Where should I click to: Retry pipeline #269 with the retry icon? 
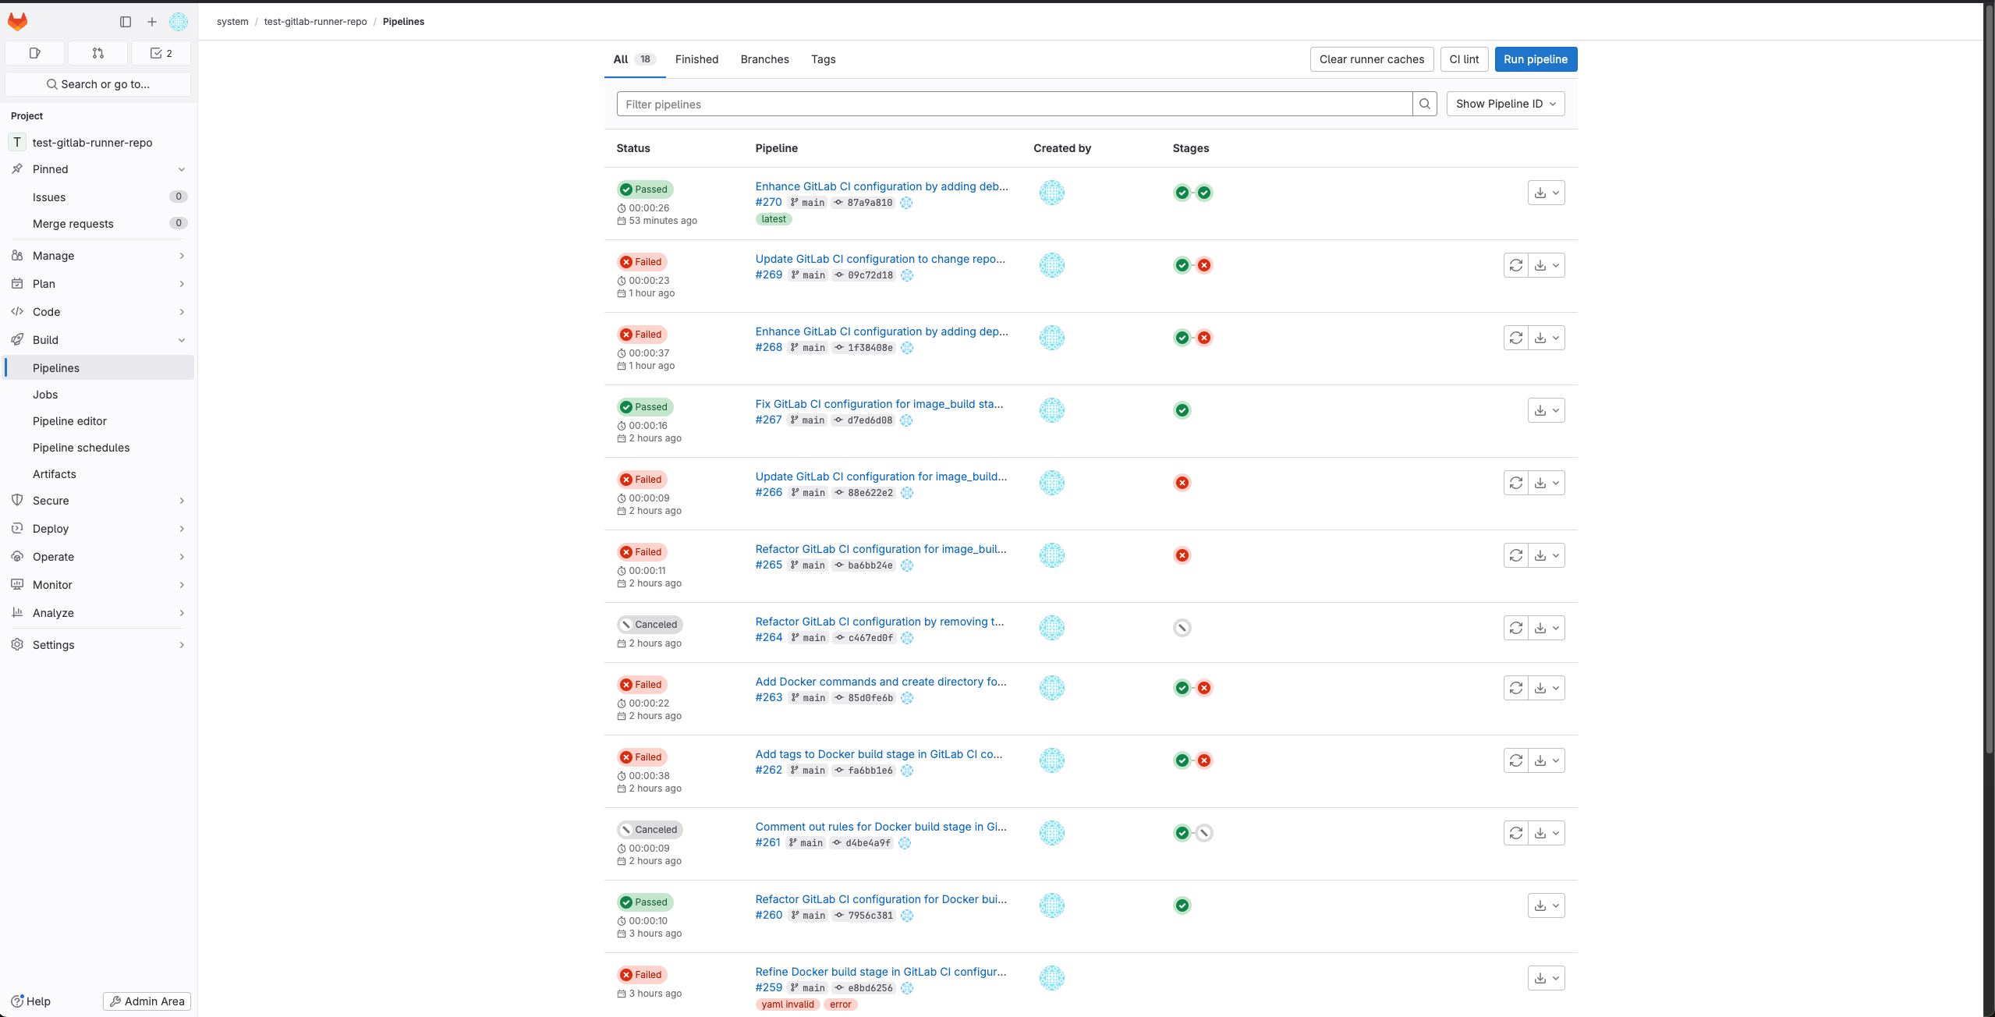(1515, 265)
